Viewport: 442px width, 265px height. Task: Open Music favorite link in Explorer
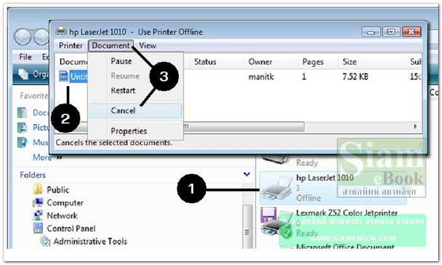(x=40, y=142)
